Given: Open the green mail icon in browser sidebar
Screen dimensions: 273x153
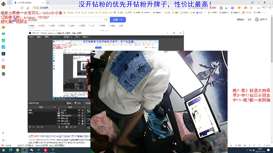Looking at the screenshot, I should pos(3,34).
